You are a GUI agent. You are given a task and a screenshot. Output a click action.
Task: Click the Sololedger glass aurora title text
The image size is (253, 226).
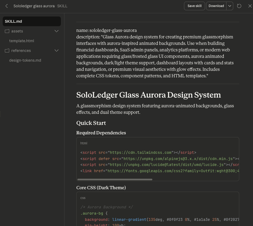pos(34,6)
